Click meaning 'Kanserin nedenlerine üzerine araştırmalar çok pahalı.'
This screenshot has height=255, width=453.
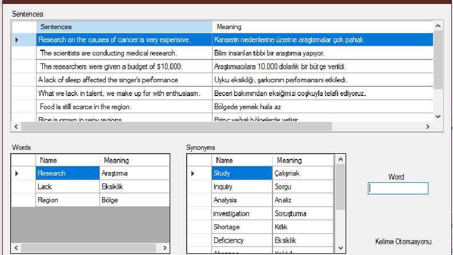coord(323,39)
